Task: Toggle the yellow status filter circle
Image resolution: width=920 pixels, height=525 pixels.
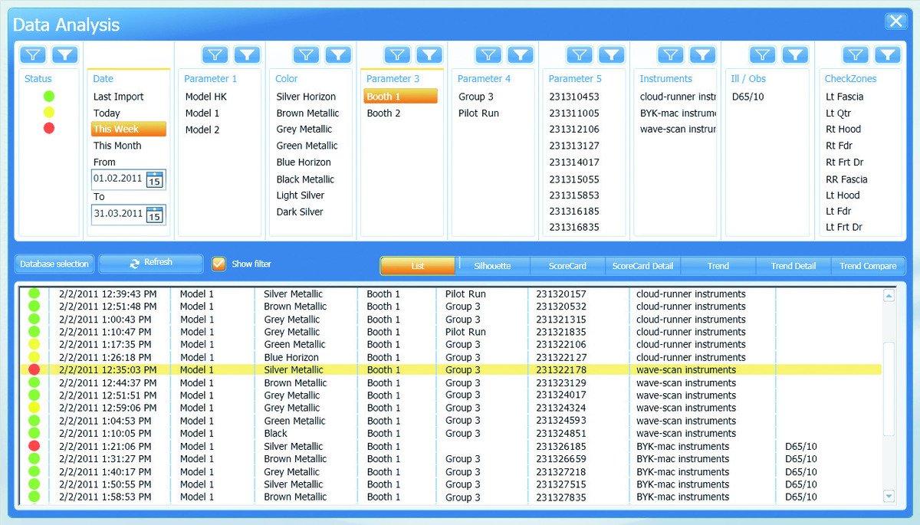Action: pyautogui.click(x=49, y=113)
